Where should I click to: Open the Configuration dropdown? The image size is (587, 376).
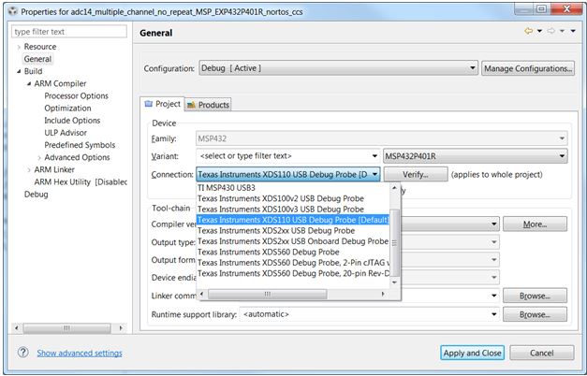[338, 68]
